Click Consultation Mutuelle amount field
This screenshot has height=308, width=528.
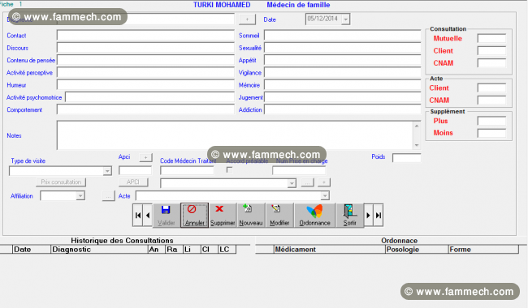click(491, 38)
